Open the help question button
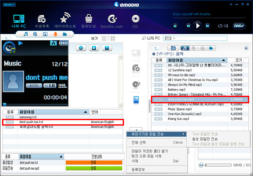253x176 pixels. [x=107, y=48]
